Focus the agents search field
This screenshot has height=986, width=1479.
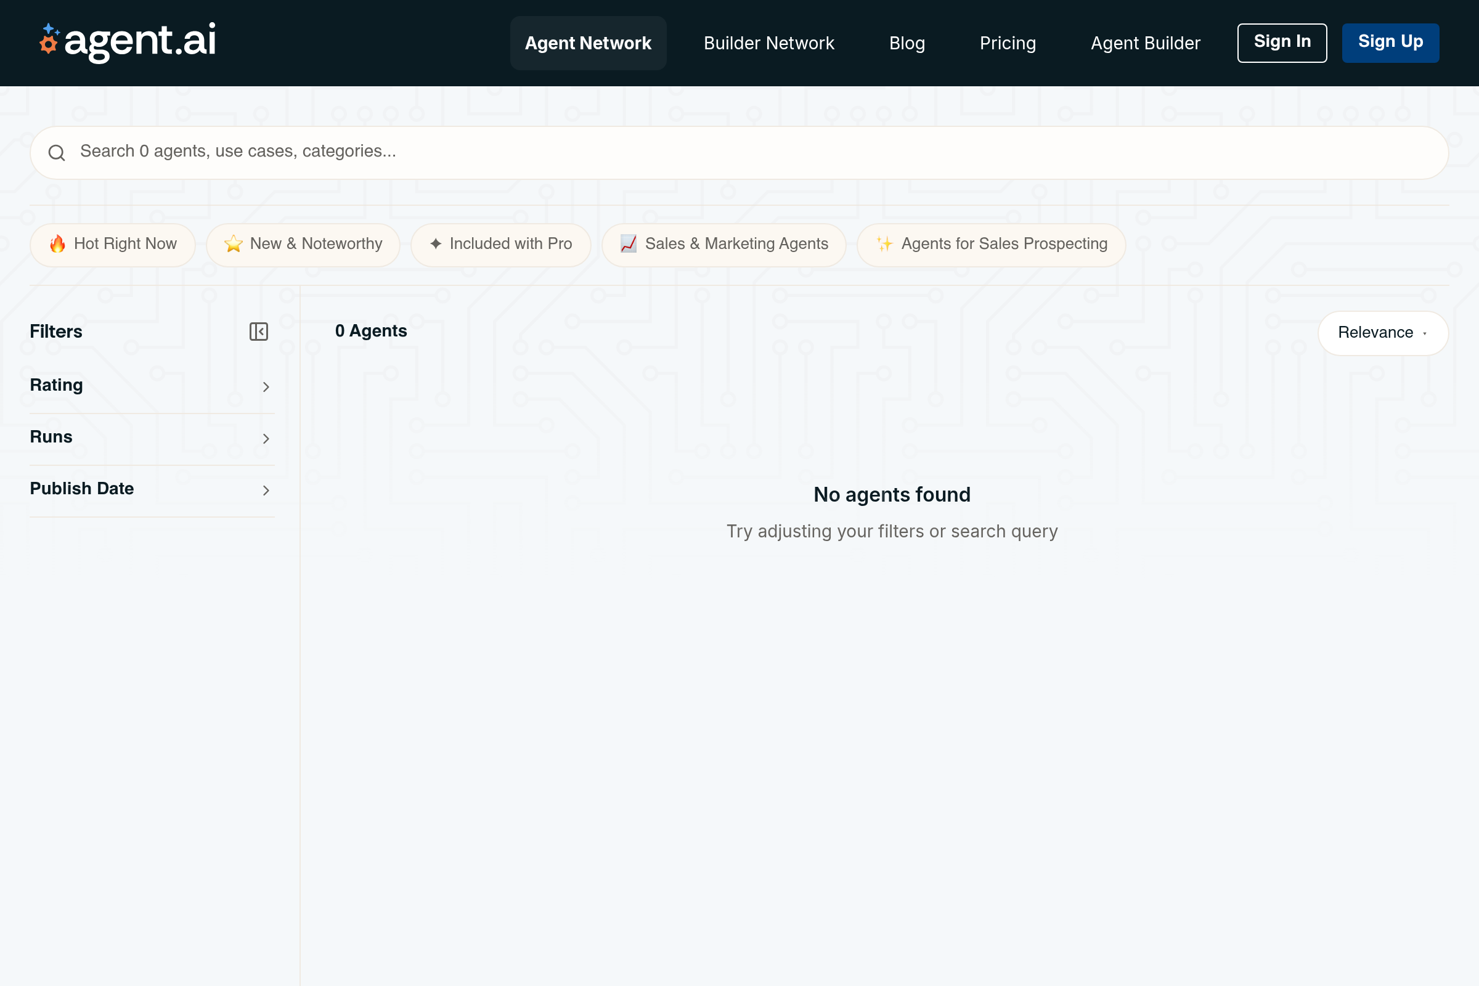click(x=739, y=153)
